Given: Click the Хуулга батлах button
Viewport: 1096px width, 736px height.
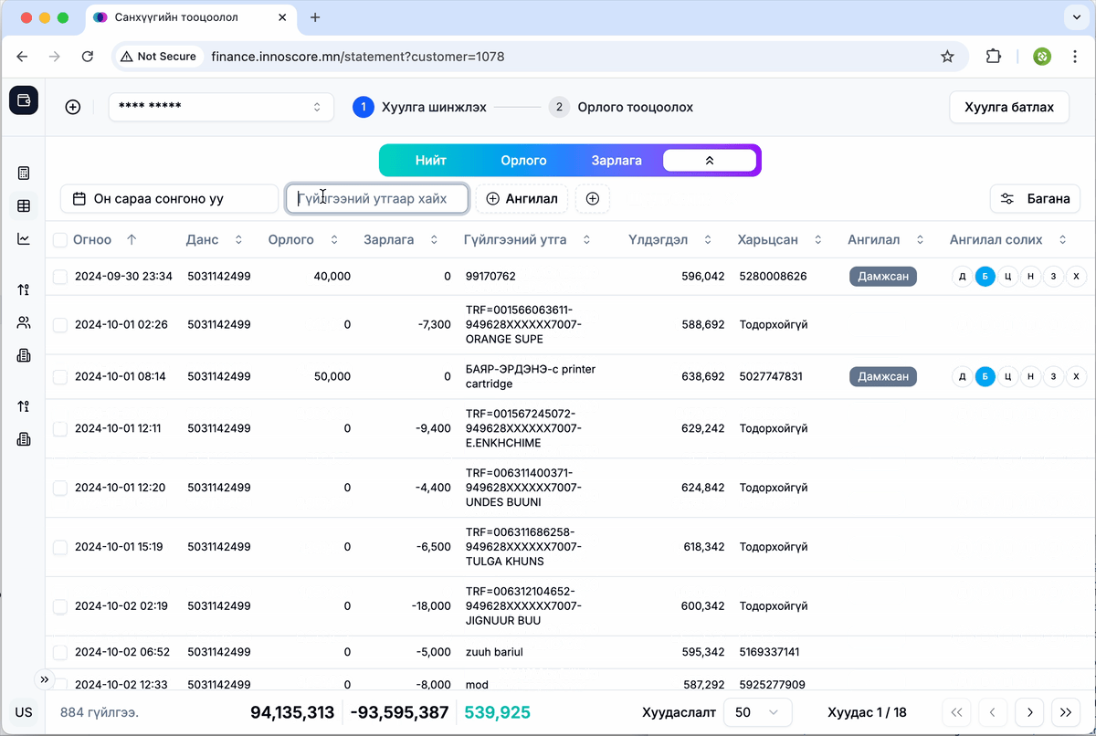Looking at the screenshot, I should click(x=1009, y=107).
